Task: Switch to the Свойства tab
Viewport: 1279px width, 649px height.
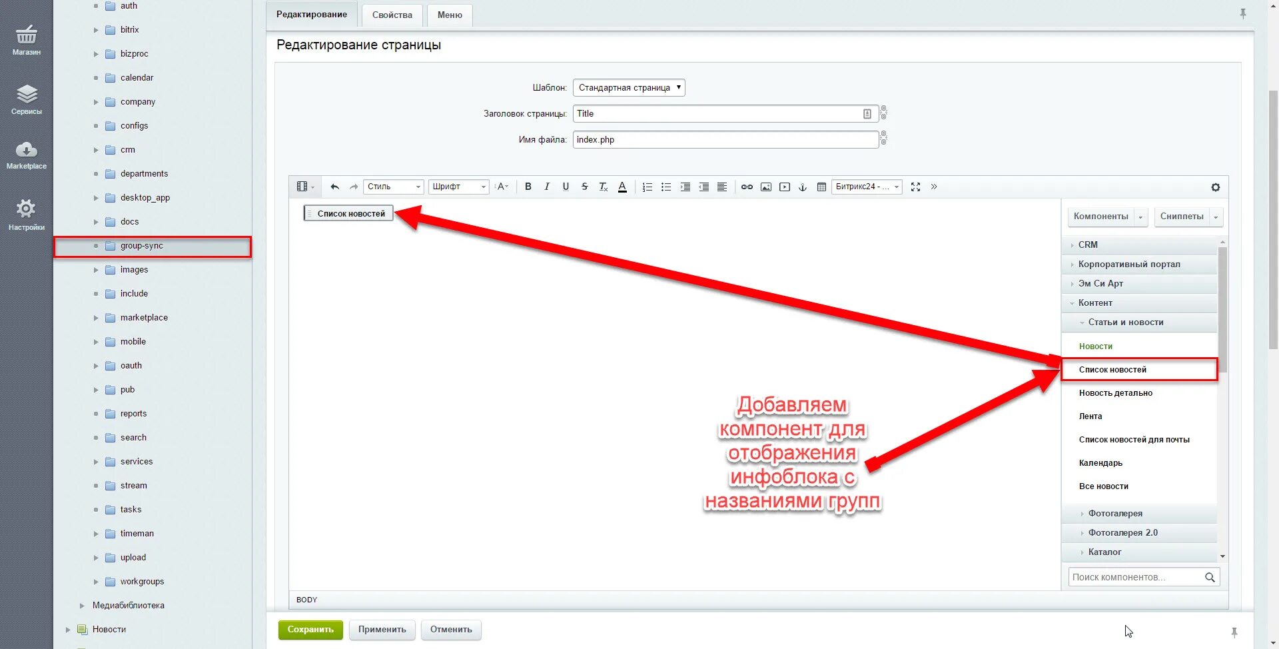Action: coord(392,15)
